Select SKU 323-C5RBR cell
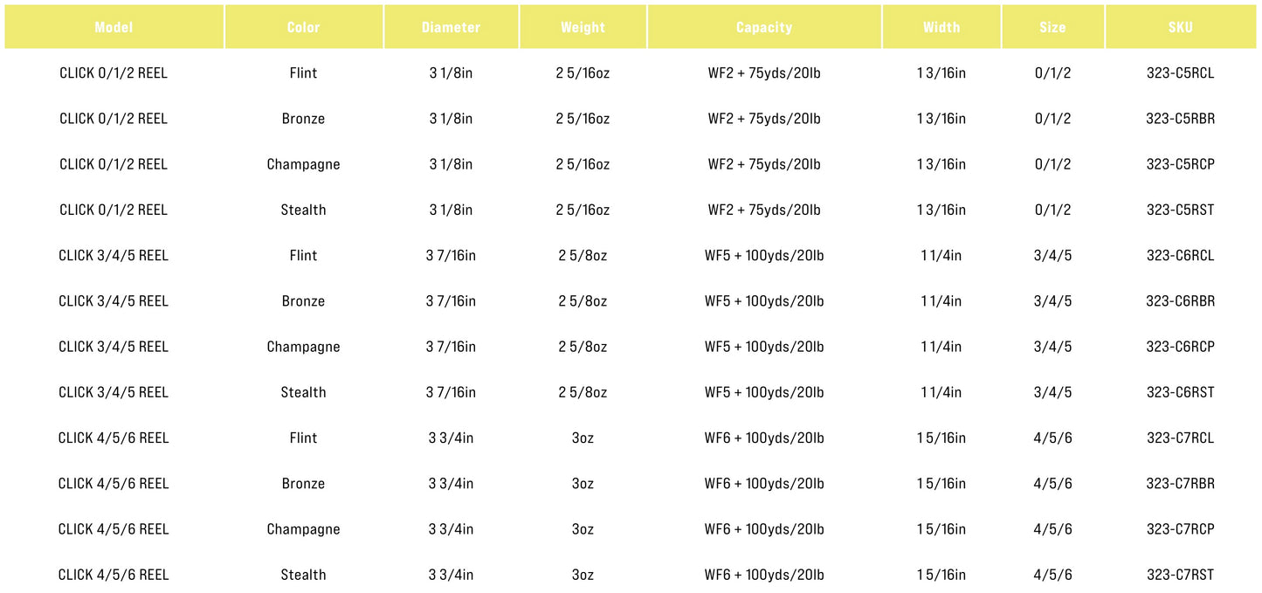This screenshot has width=1262, height=593. tap(1180, 119)
